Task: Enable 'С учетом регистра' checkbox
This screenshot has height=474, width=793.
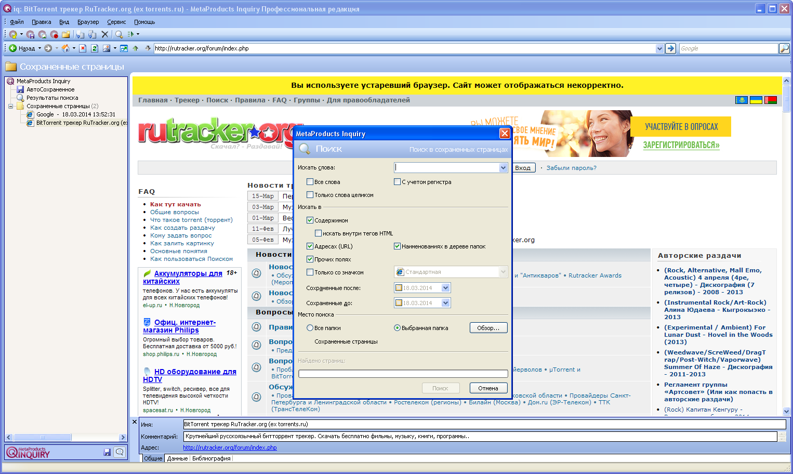Action: 397,182
